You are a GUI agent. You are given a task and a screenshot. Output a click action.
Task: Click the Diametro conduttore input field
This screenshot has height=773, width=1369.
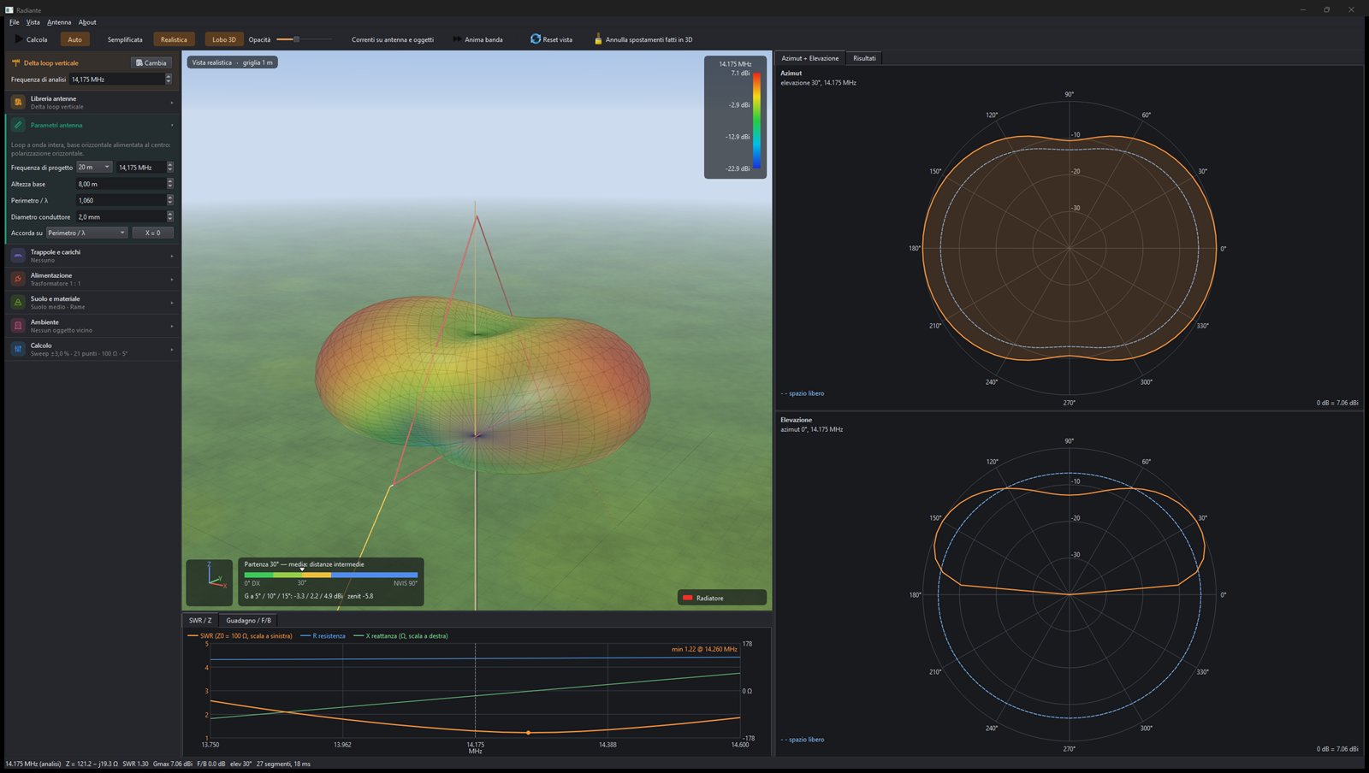tap(125, 216)
